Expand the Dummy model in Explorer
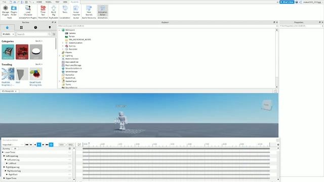Screen dimensions: 324x182 click(63, 46)
